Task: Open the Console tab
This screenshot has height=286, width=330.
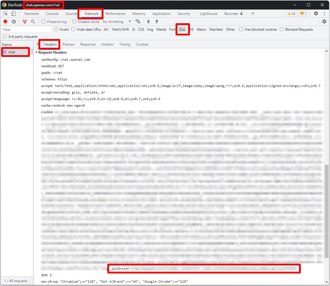Action: (x=52, y=14)
